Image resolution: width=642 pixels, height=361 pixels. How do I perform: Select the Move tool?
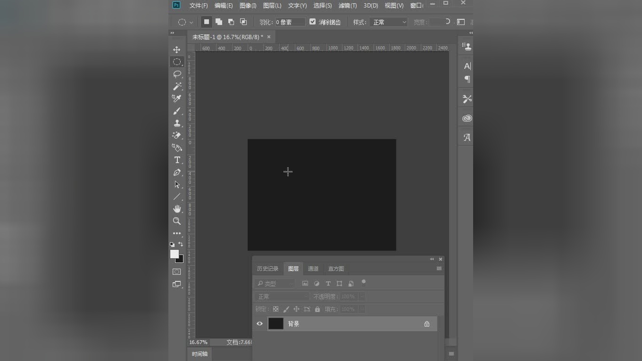pos(177,49)
